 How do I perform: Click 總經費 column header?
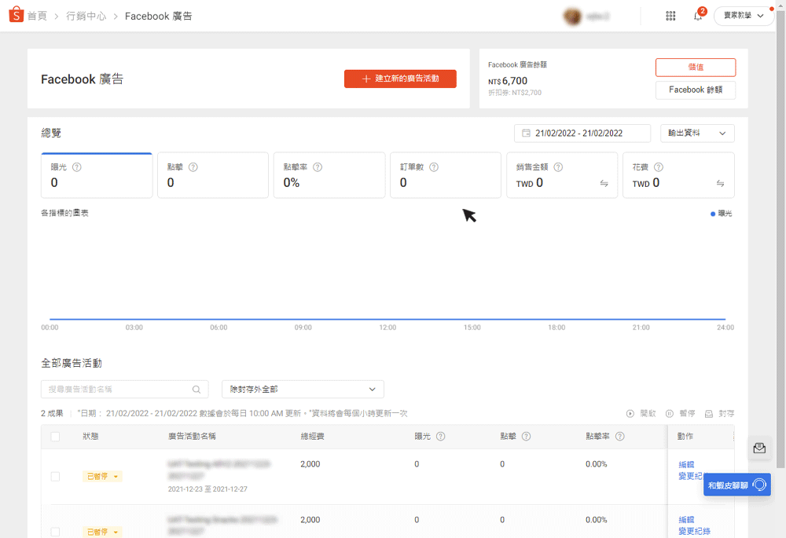coord(312,437)
